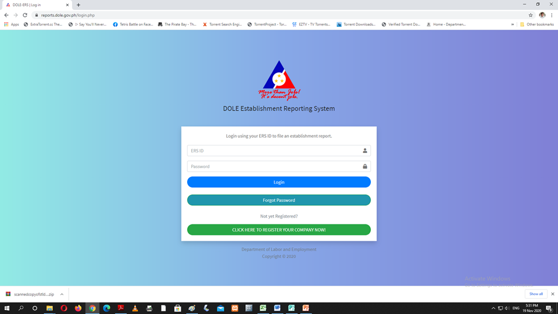Go back using the browser back arrow
Screen dimensions: 558x314
(x=6, y=15)
